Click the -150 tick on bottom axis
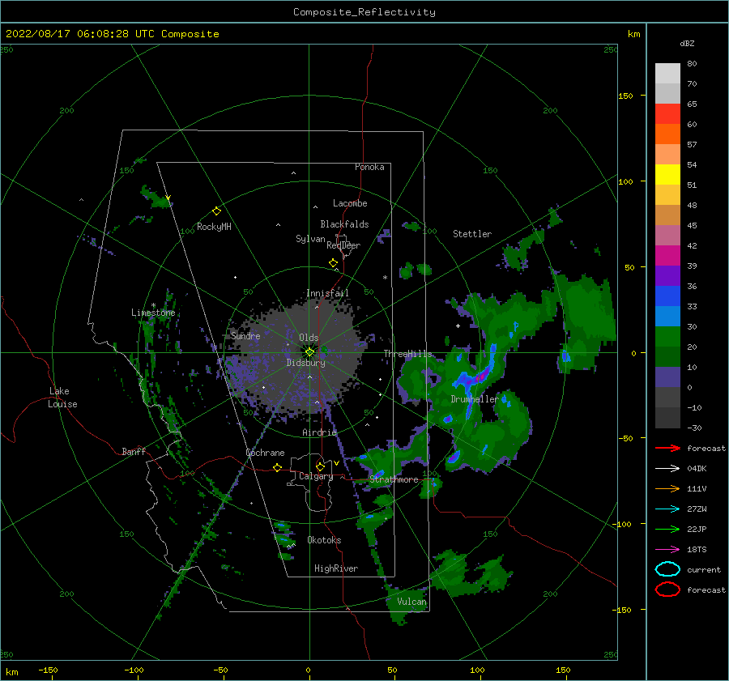Image resolution: width=729 pixels, height=681 pixels. pos(48,670)
